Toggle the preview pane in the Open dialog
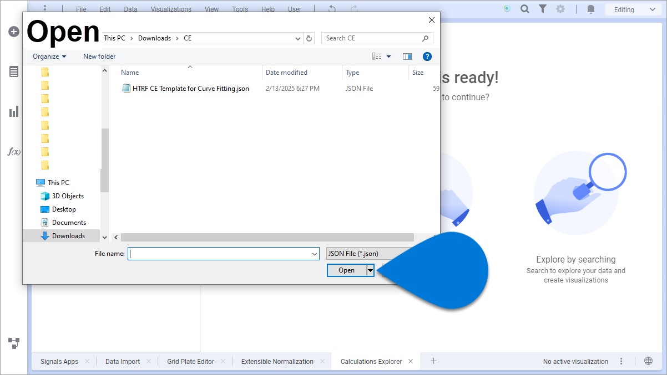Screen dimensions: 667x375 click(x=407, y=56)
